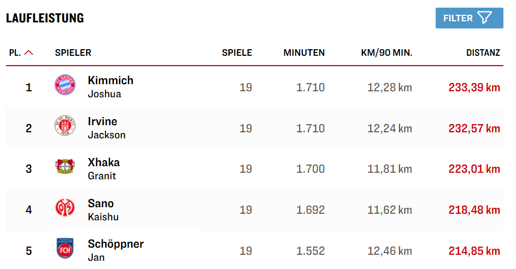
Task: Click the funnel icon in Filter button
Action: click(484, 18)
